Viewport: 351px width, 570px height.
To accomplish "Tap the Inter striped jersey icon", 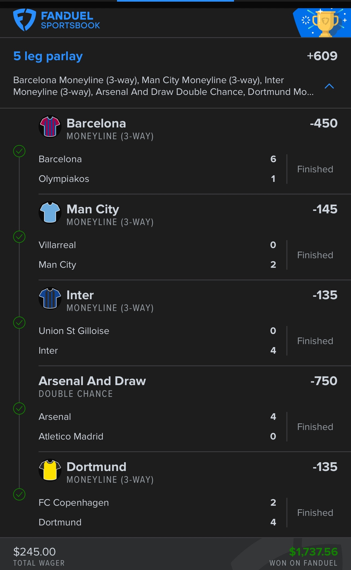I will [50, 298].
